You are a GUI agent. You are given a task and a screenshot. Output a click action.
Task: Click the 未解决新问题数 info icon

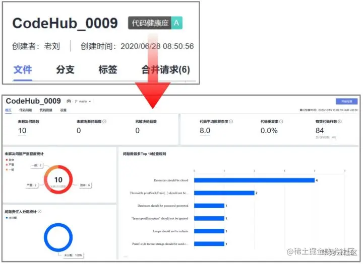pos(104,122)
